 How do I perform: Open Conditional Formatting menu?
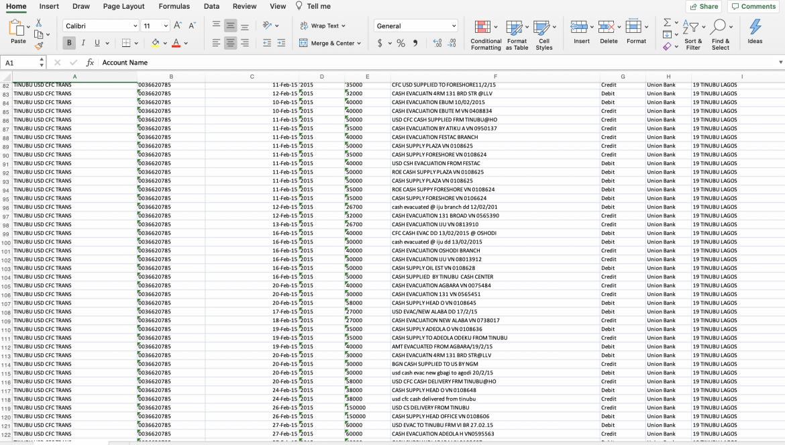(x=486, y=35)
